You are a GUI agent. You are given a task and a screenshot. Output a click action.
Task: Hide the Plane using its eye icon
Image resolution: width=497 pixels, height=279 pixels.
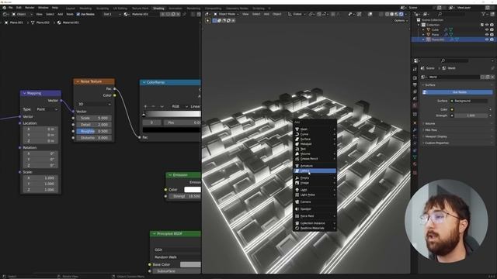tap(487, 34)
